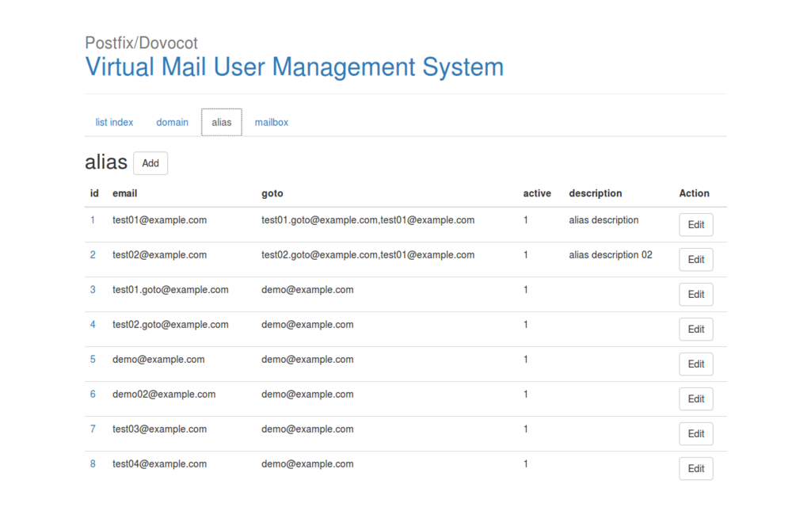Edit the demo02@example.com alias
Viewport: 811px width, 511px height.
point(695,399)
